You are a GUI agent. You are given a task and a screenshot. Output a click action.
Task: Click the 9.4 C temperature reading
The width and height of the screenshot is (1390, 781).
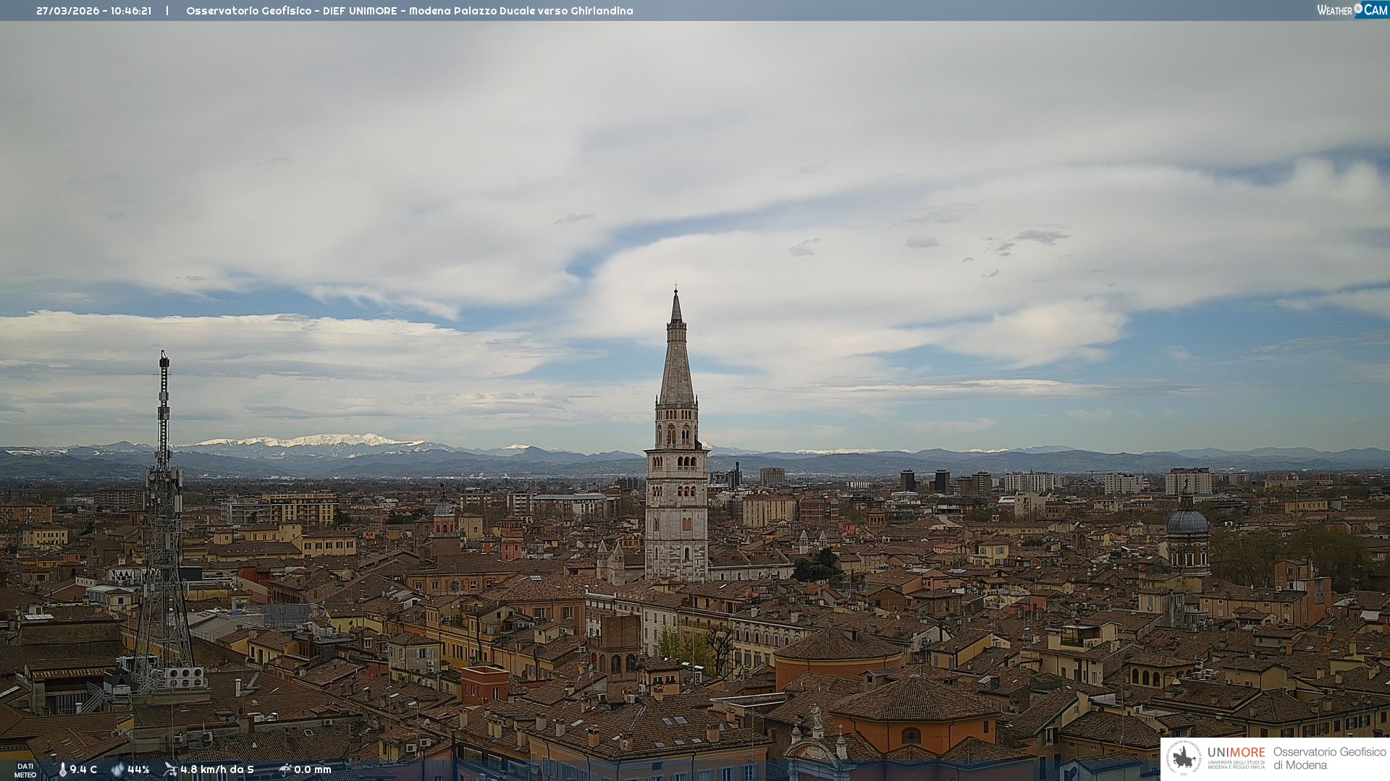(83, 769)
